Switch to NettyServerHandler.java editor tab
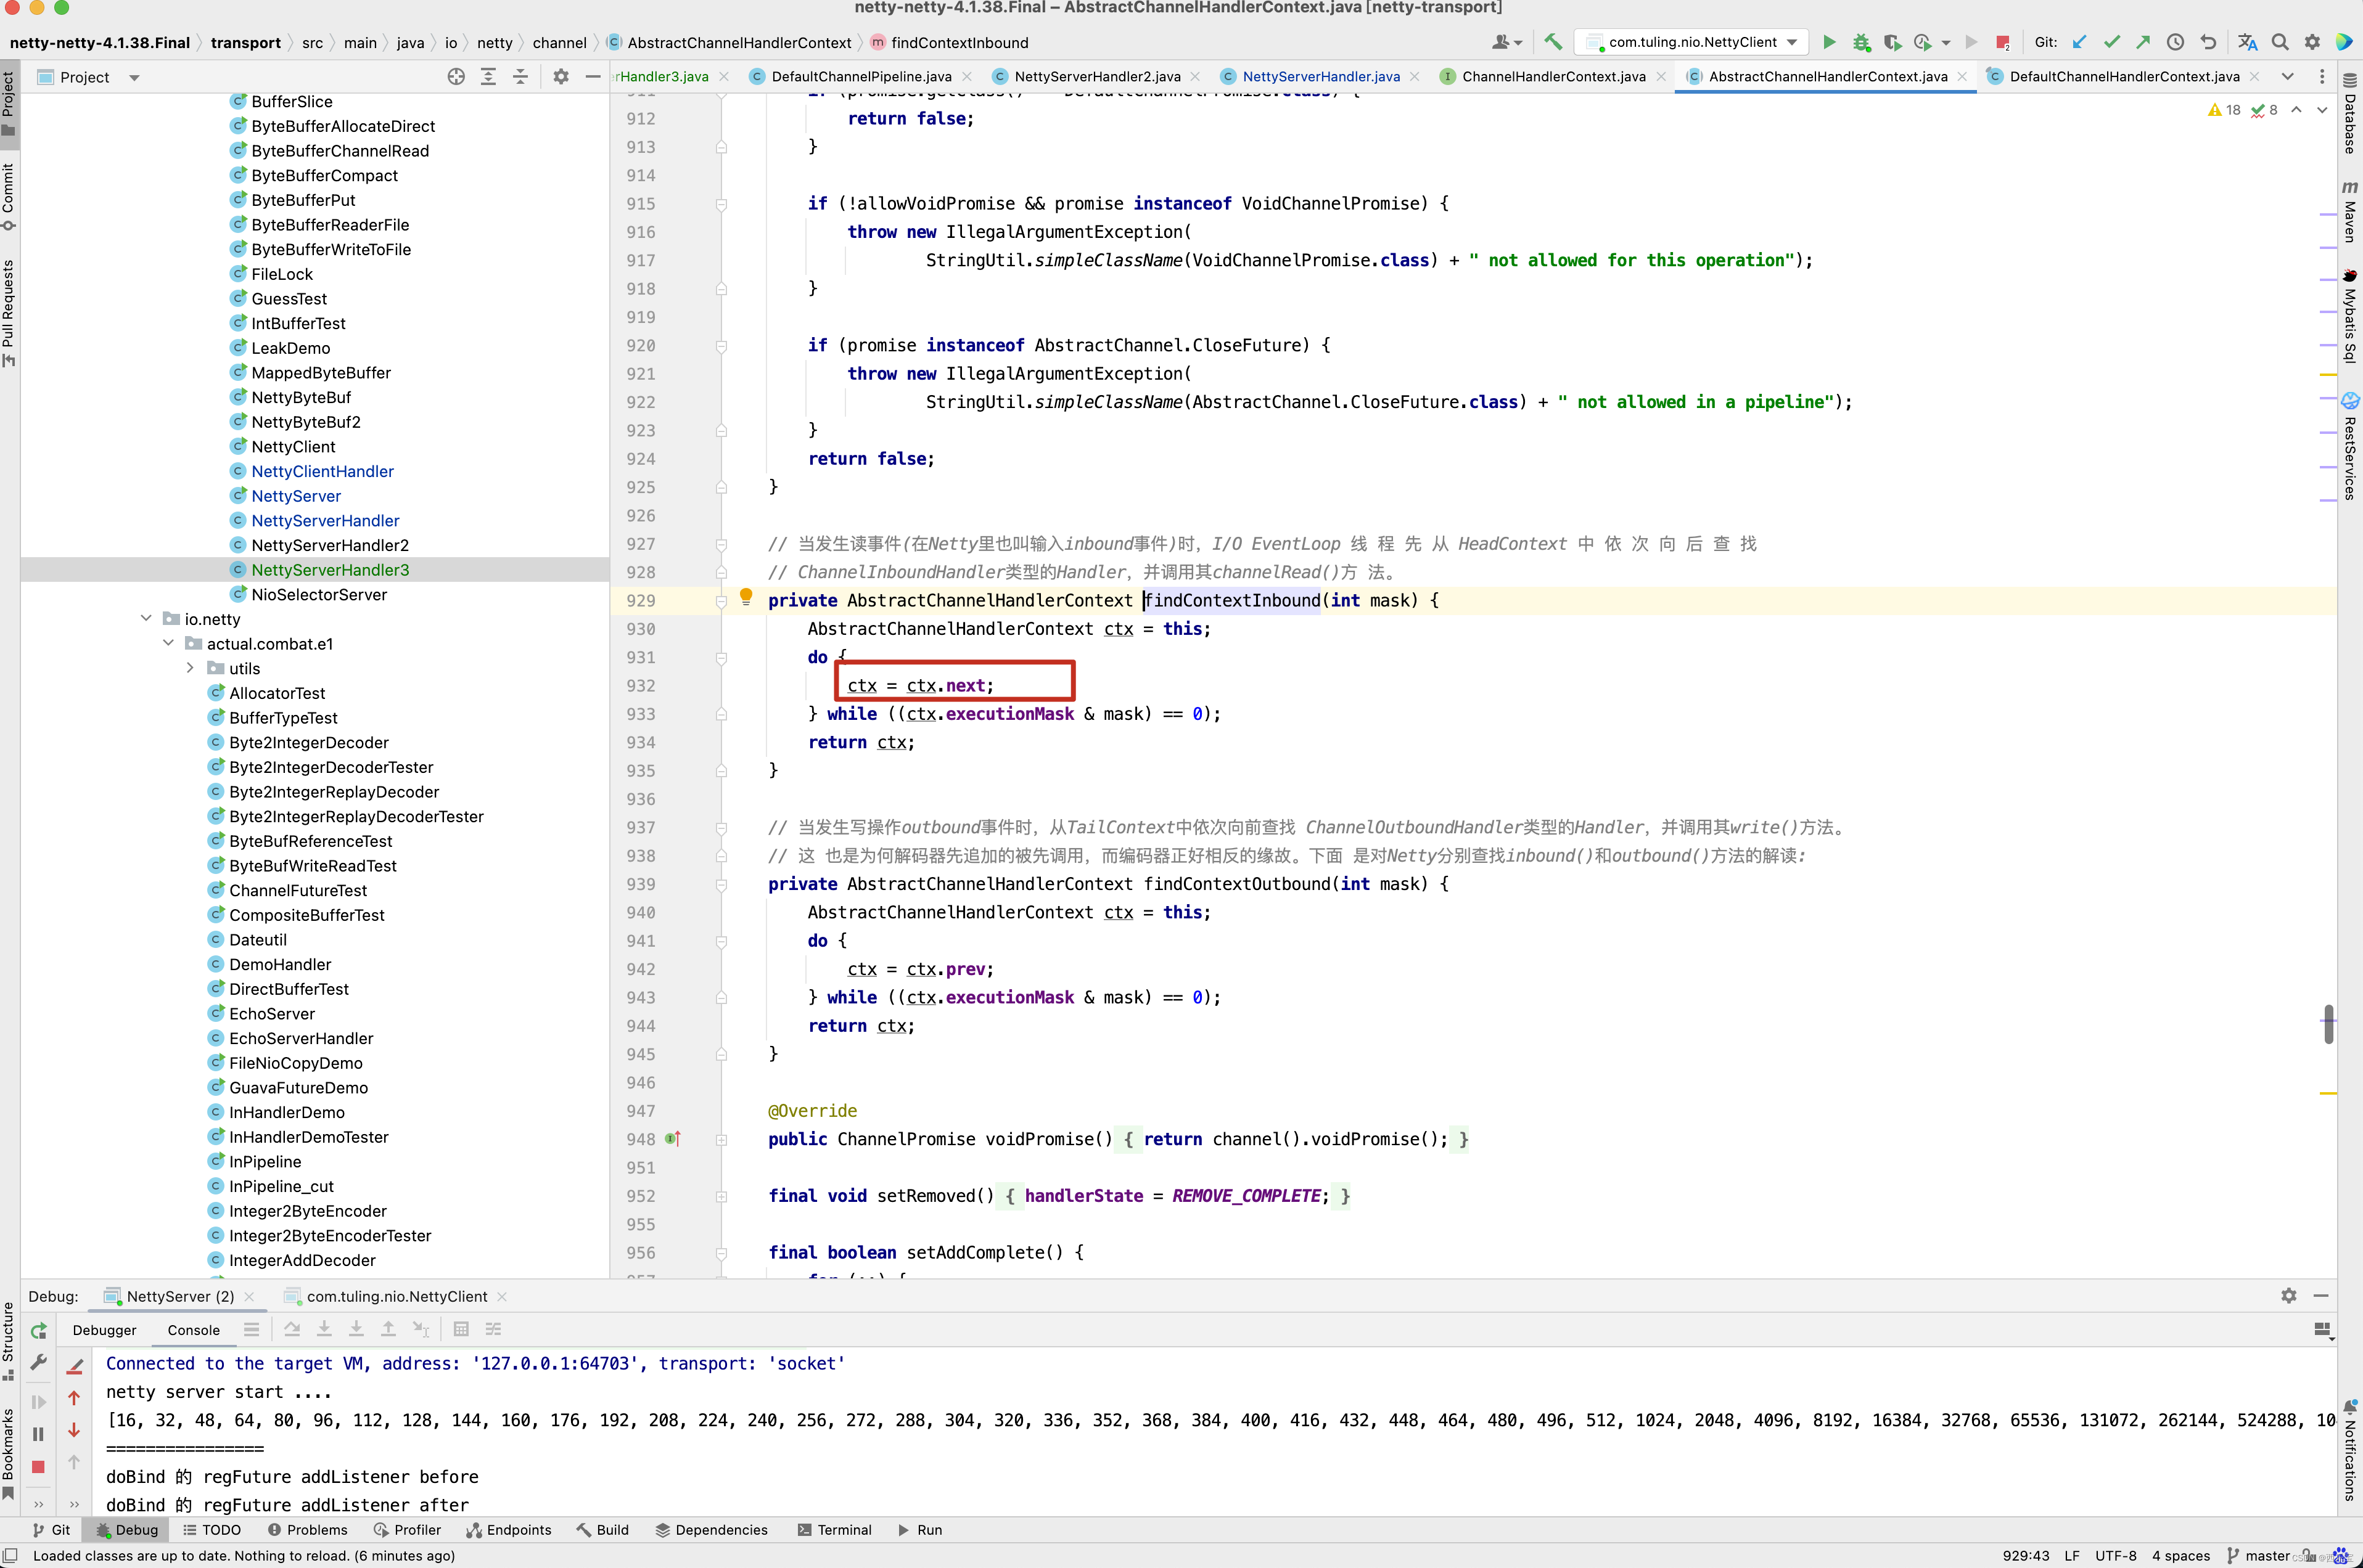The width and height of the screenshot is (2363, 1568). coord(1321,76)
